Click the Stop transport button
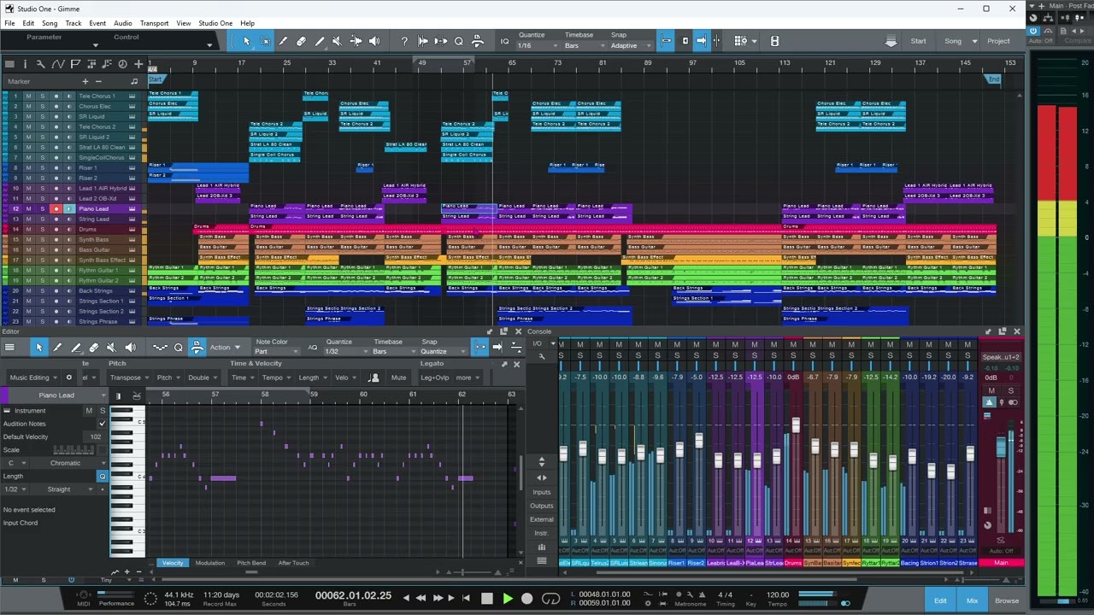Image resolution: width=1094 pixels, height=615 pixels. point(487,599)
